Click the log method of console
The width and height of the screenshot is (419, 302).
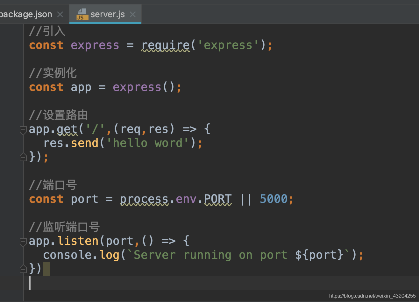tap(109, 255)
